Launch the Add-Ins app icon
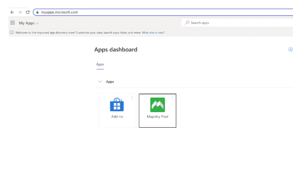The width and height of the screenshot is (293, 174). click(x=117, y=105)
